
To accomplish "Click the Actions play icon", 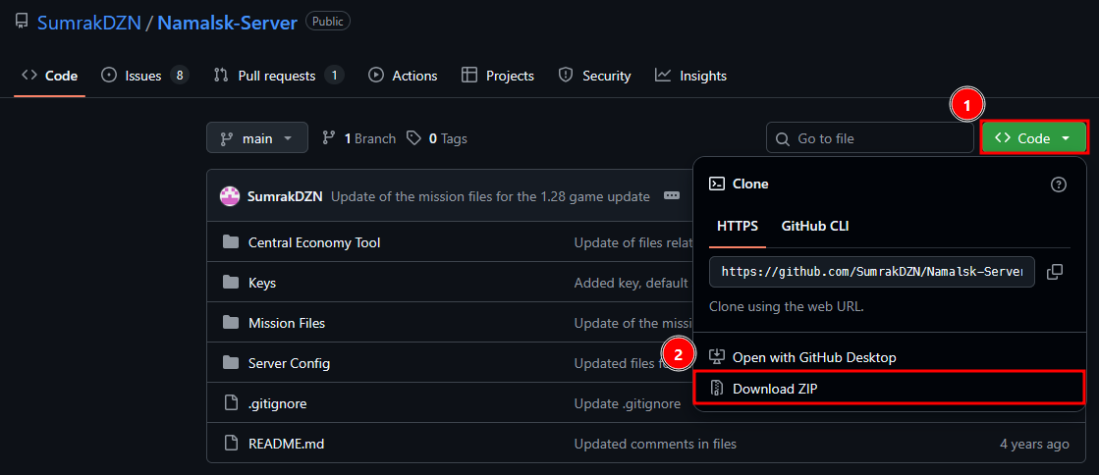I will coord(376,75).
